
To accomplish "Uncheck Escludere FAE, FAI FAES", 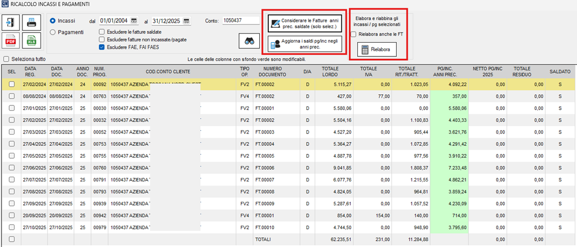I will [102, 47].
